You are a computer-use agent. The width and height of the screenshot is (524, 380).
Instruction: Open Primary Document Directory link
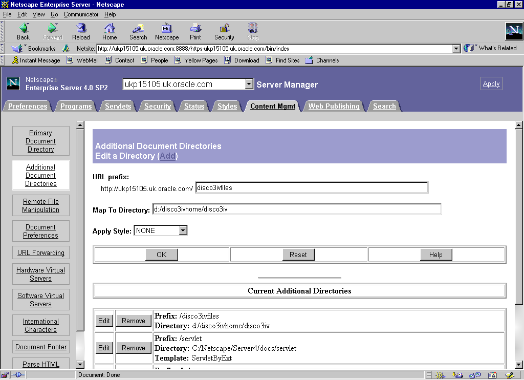[41, 141]
